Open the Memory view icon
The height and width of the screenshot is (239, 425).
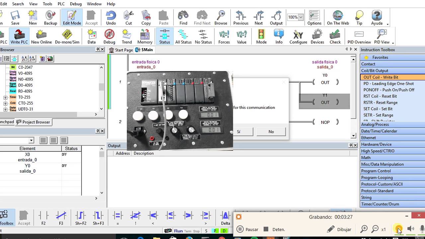pyautogui.click(x=145, y=37)
